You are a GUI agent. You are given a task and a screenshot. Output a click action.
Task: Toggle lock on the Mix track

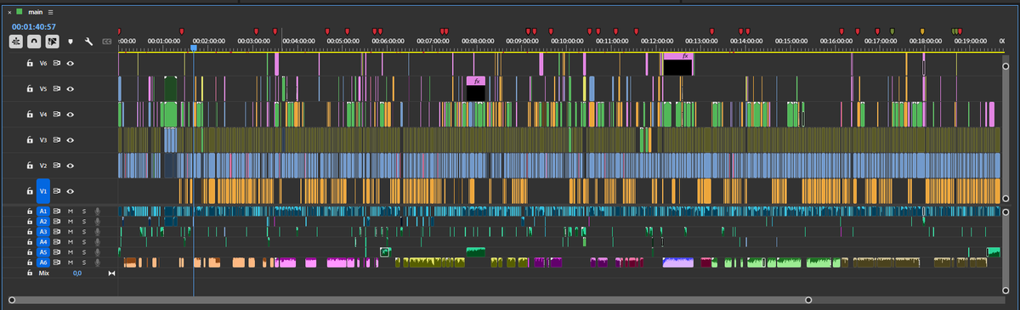click(x=29, y=273)
